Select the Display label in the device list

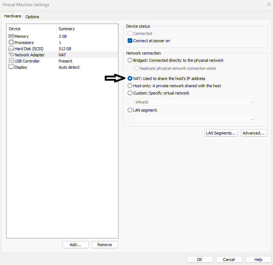point(21,67)
